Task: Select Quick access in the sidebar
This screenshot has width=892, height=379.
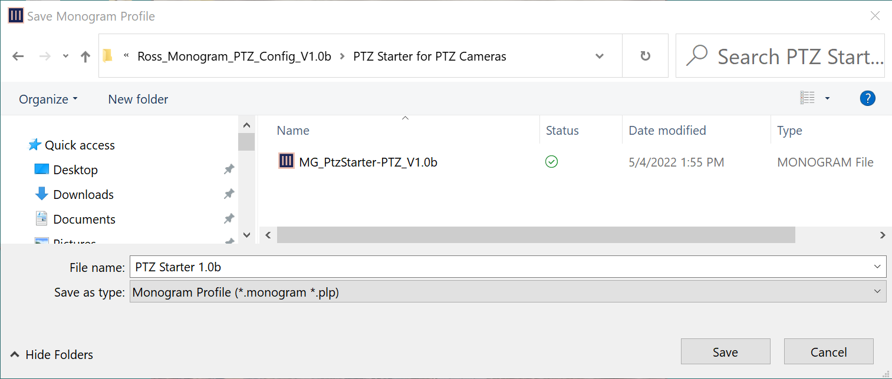Action: [80, 145]
